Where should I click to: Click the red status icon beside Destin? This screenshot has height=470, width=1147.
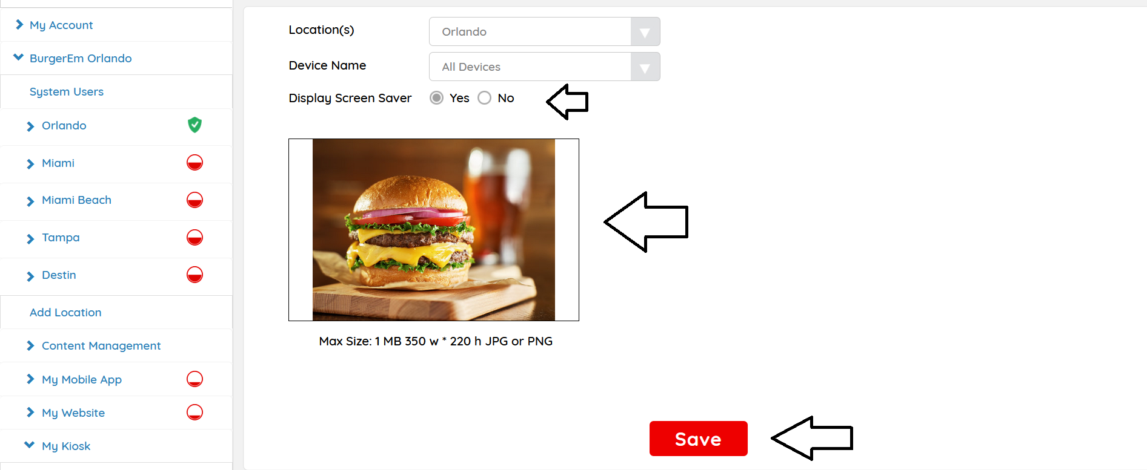point(194,275)
